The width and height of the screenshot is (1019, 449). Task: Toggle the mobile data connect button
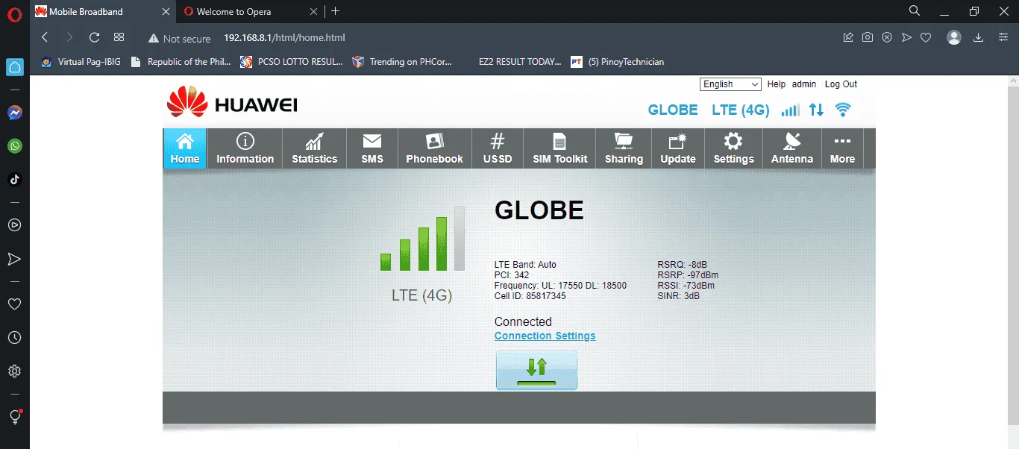point(536,370)
